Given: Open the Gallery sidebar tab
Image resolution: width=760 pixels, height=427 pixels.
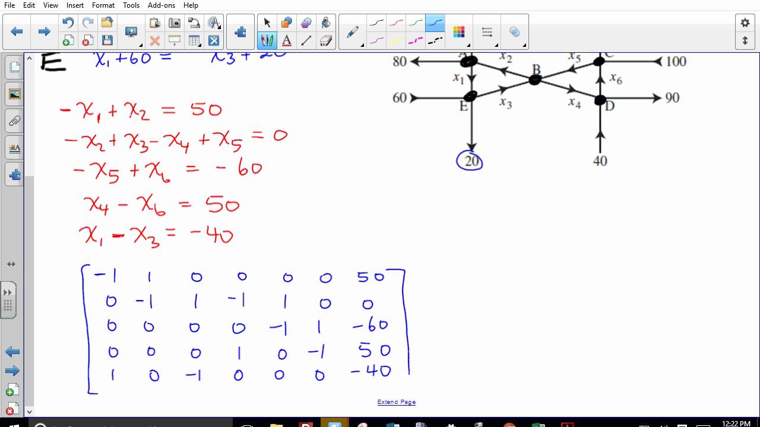Looking at the screenshot, I should tap(14, 94).
